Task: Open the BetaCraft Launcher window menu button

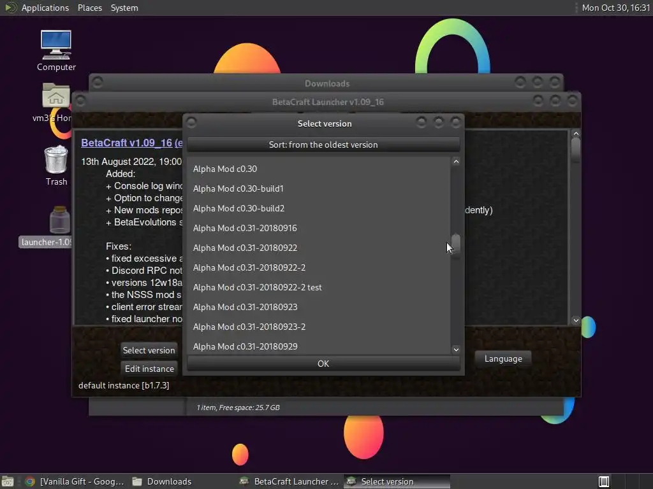Action: (x=80, y=101)
